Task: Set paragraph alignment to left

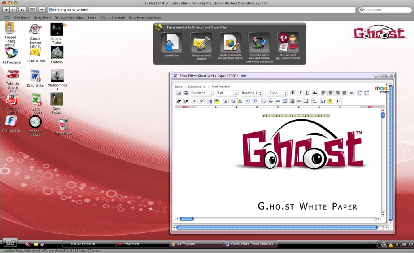Action: pos(323,93)
